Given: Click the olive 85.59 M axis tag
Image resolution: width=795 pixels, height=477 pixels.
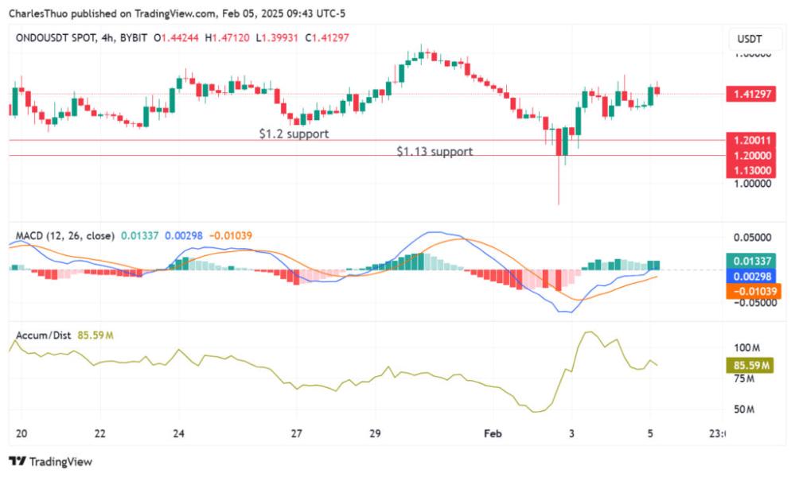Looking at the screenshot, I should click(x=751, y=365).
